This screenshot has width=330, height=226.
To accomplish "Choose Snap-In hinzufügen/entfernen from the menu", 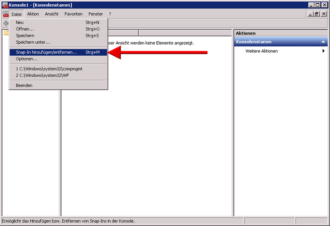I will coord(46,52).
